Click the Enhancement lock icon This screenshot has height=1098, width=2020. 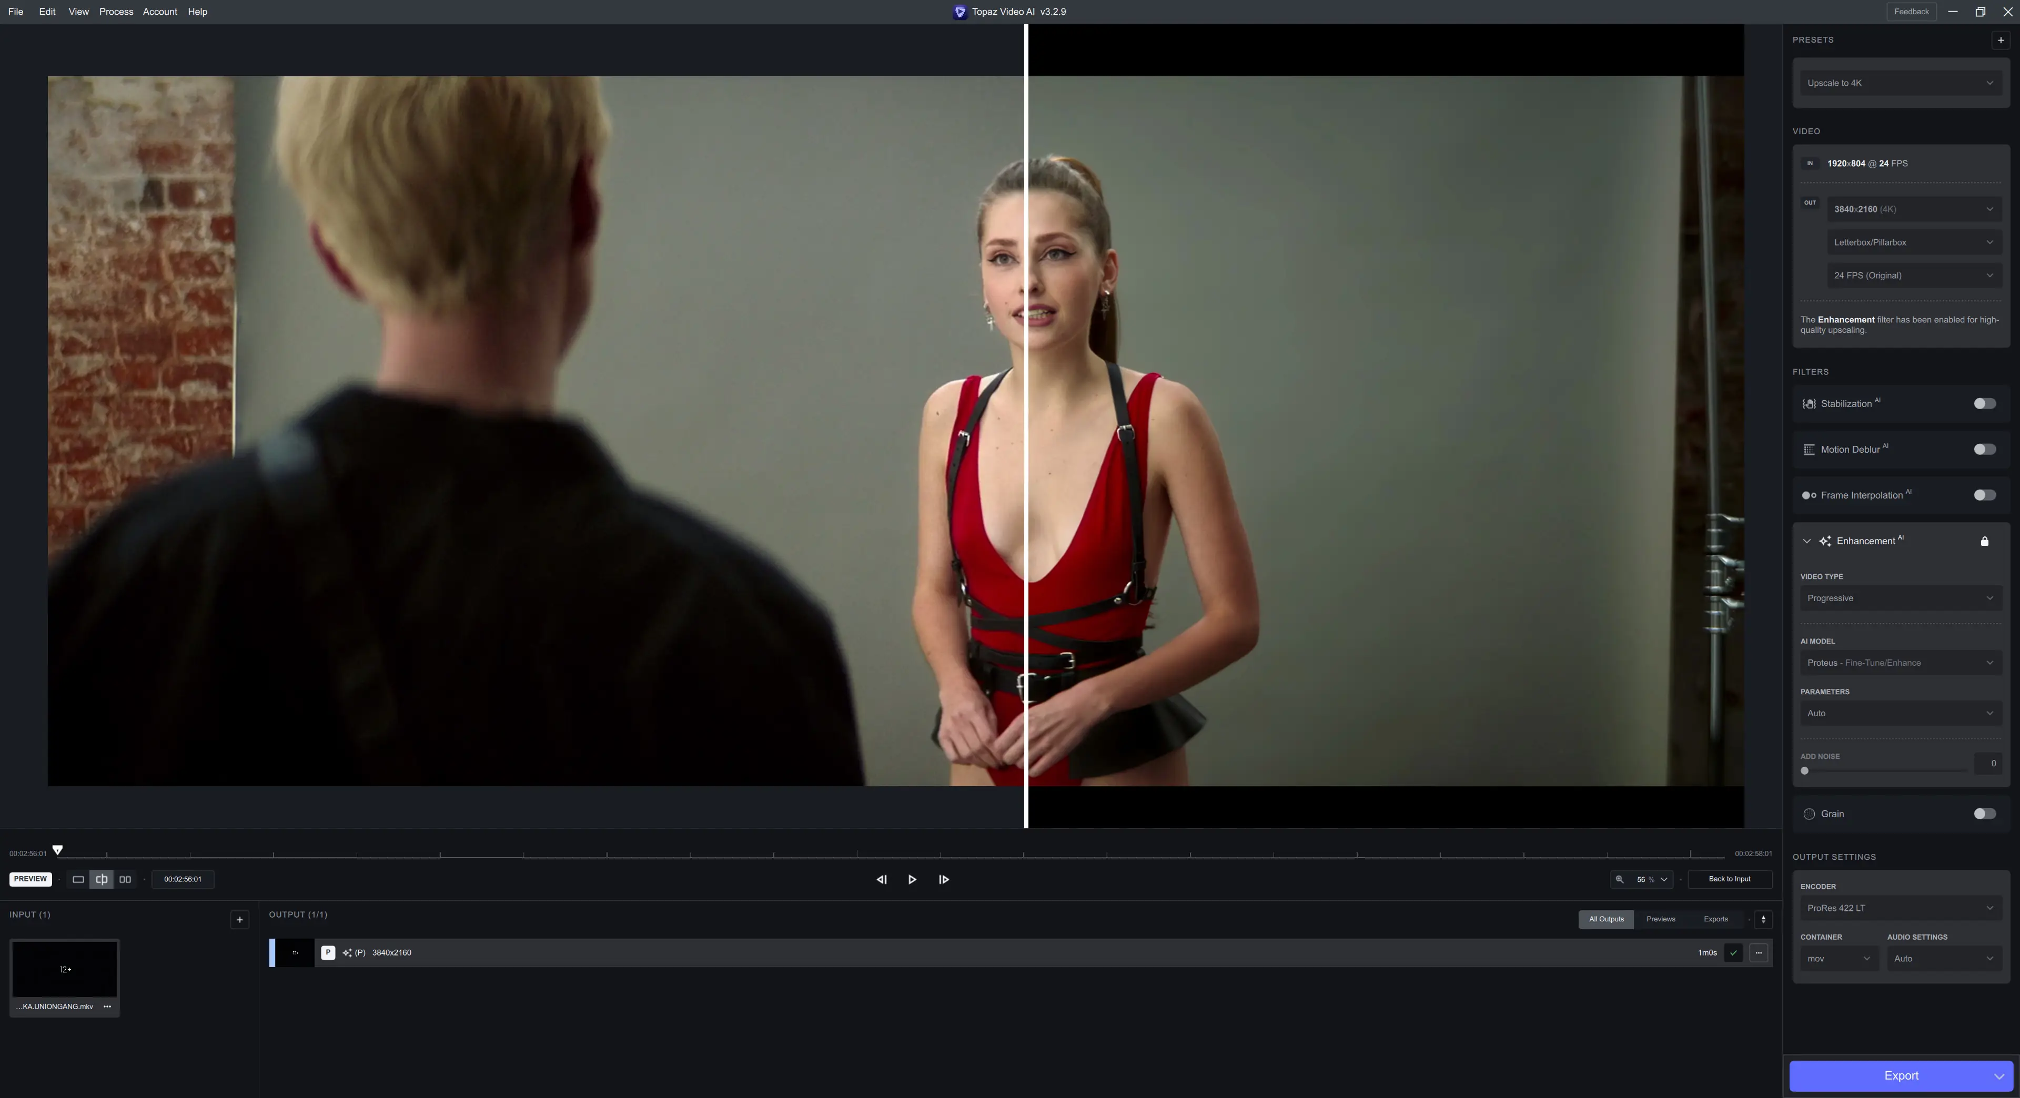(x=1985, y=542)
